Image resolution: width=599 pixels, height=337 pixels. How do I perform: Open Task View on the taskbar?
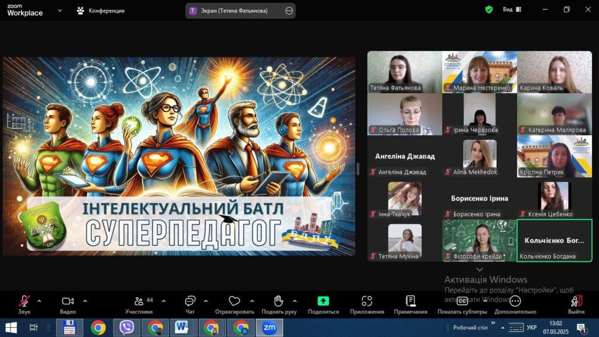(33, 328)
